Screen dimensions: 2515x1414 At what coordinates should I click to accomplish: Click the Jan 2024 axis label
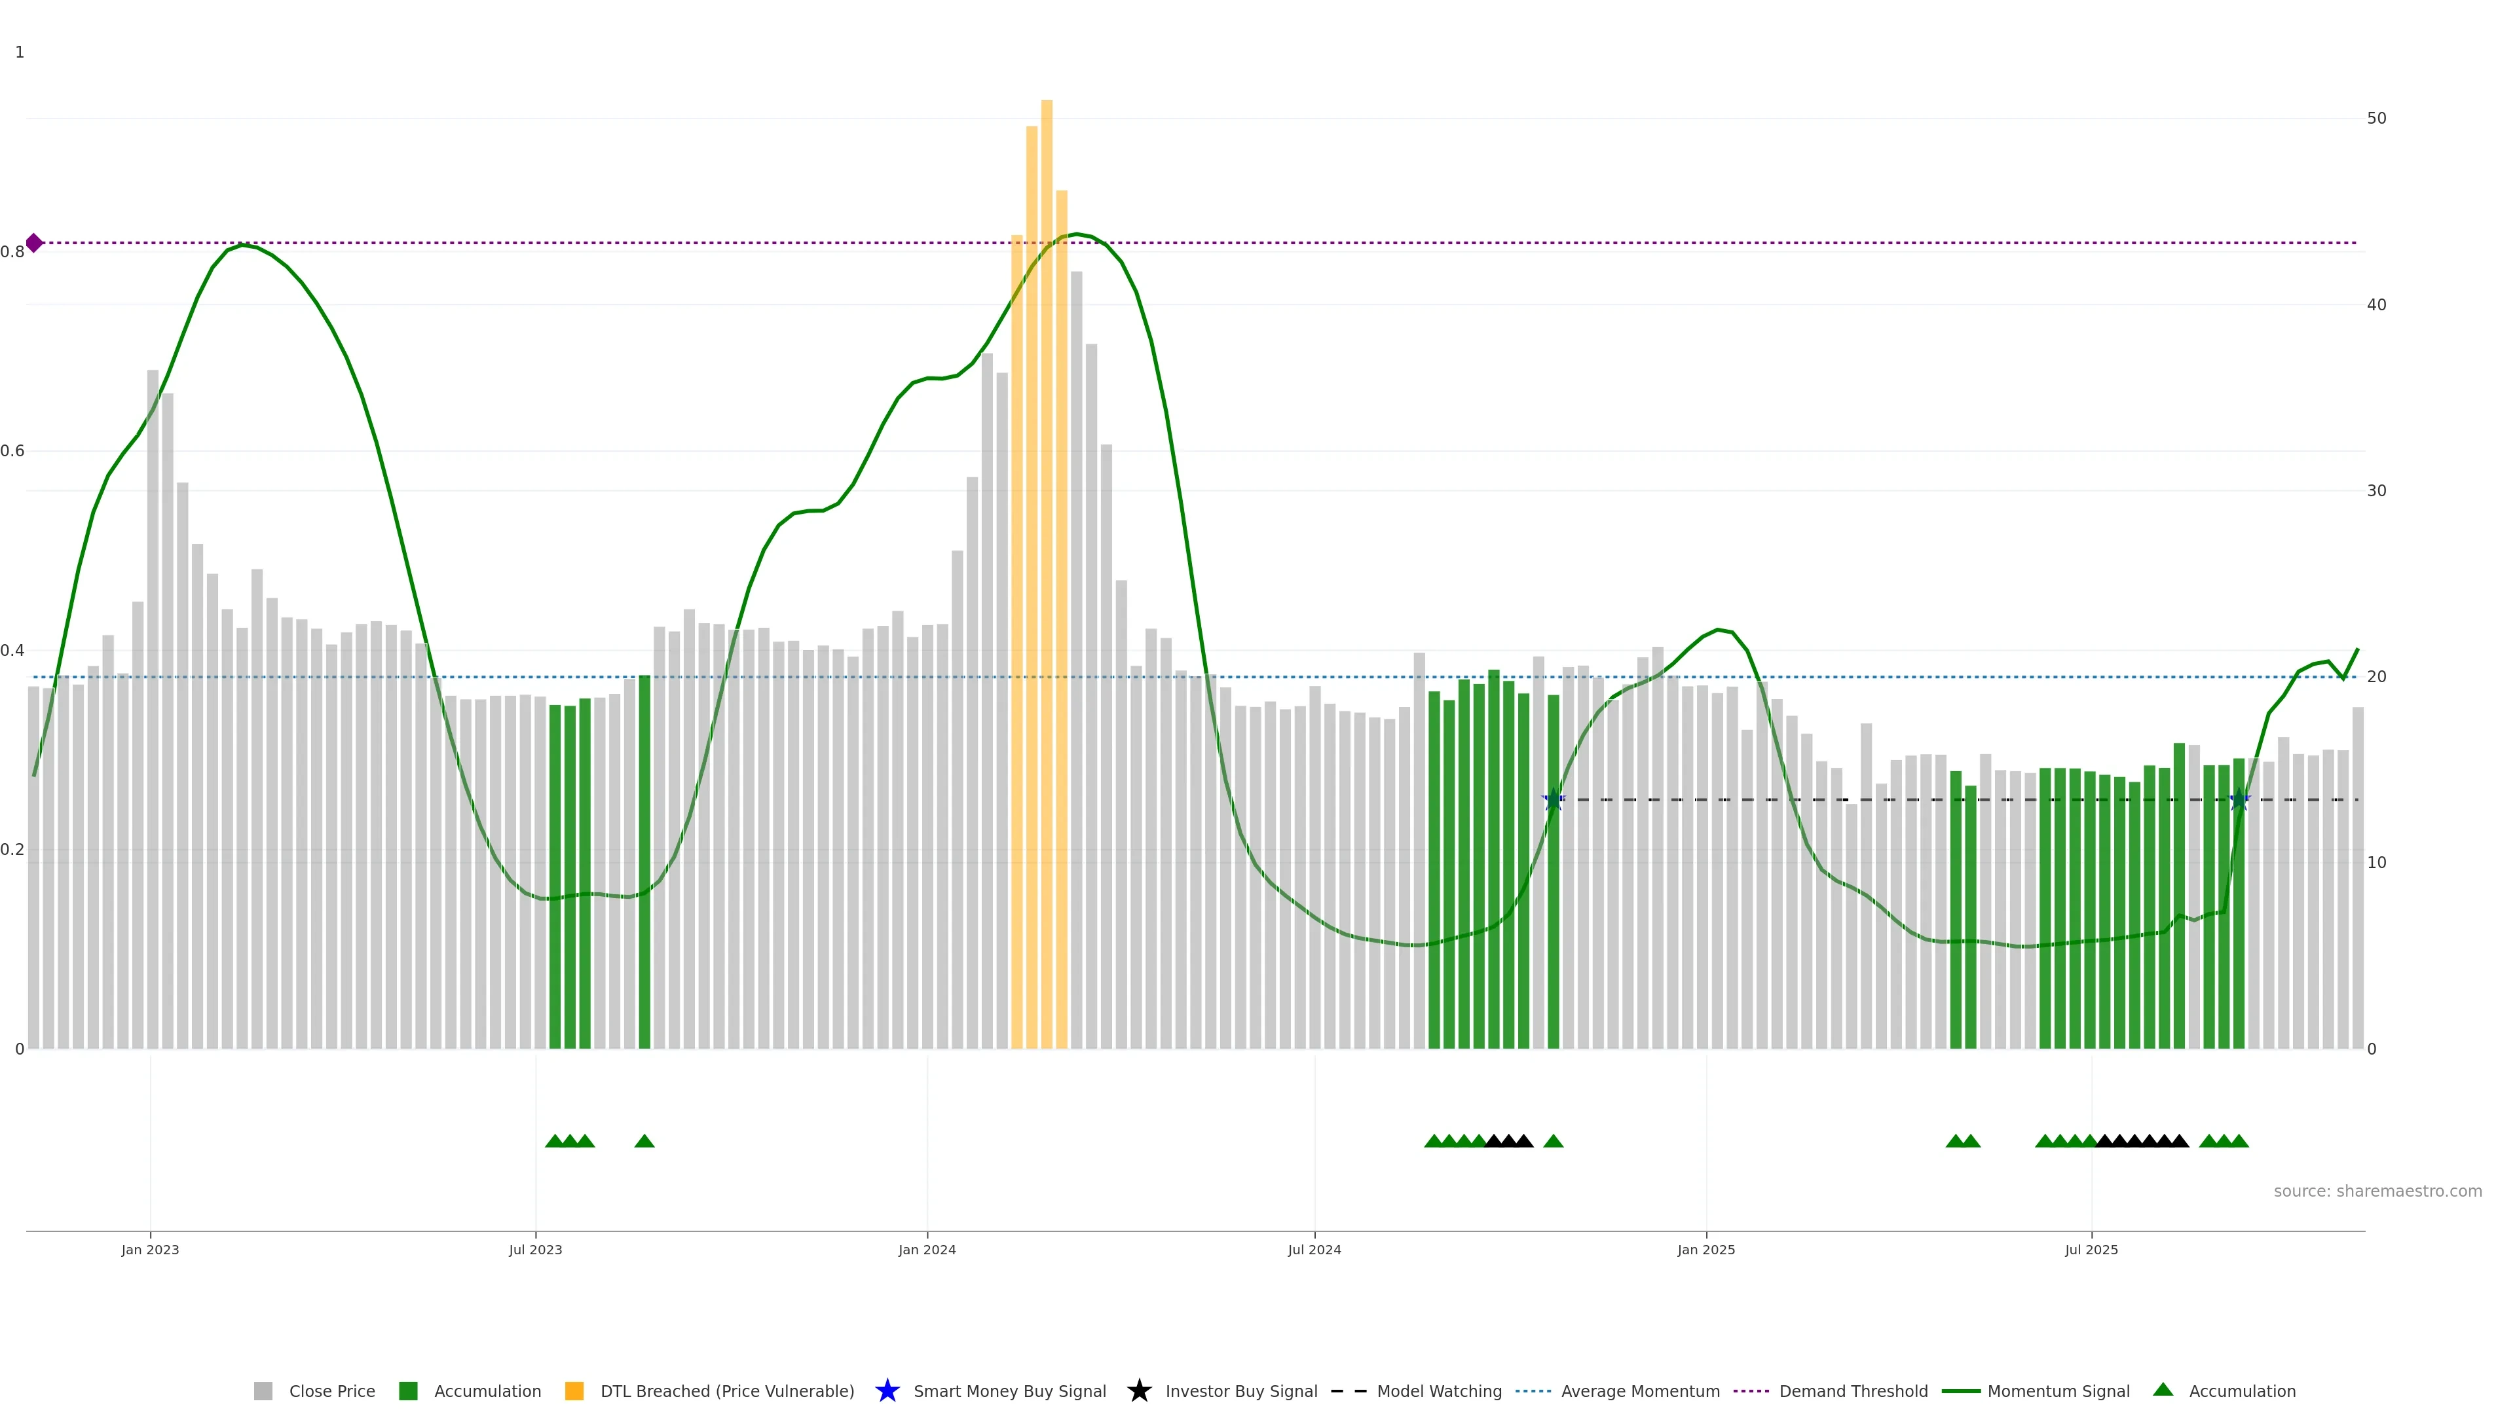pyautogui.click(x=927, y=1249)
